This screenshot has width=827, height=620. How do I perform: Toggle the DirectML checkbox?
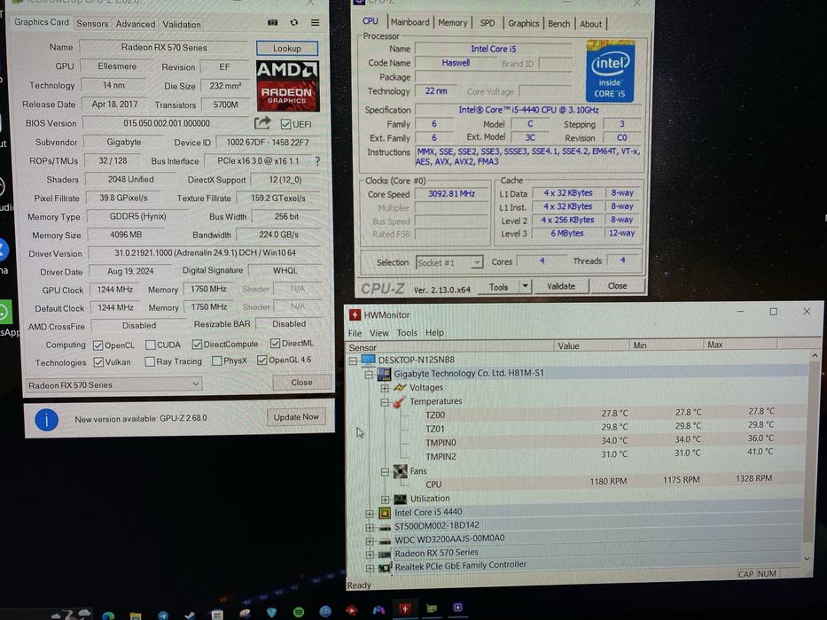[x=275, y=344]
